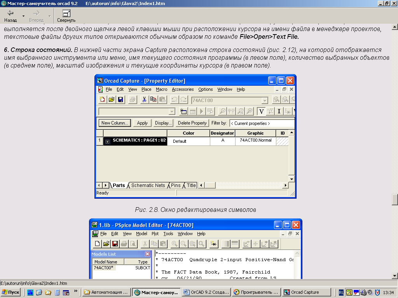The image size is (398, 298).
Task: Click the Display... button
Action: point(163,123)
